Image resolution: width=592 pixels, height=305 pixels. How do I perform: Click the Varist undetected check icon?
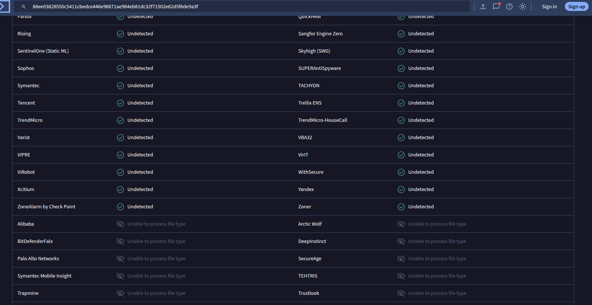(120, 138)
